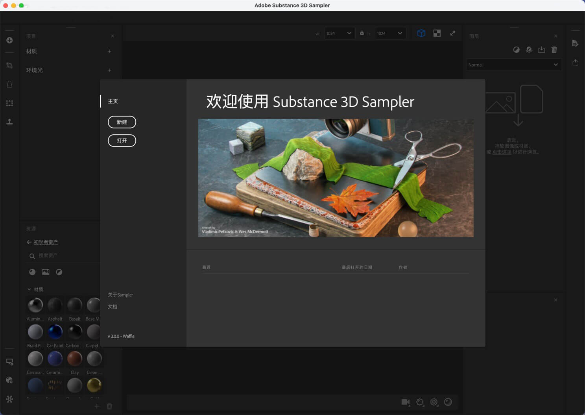Select the Aluminium material thumbnail
585x415 pixels.
point(35,305)
